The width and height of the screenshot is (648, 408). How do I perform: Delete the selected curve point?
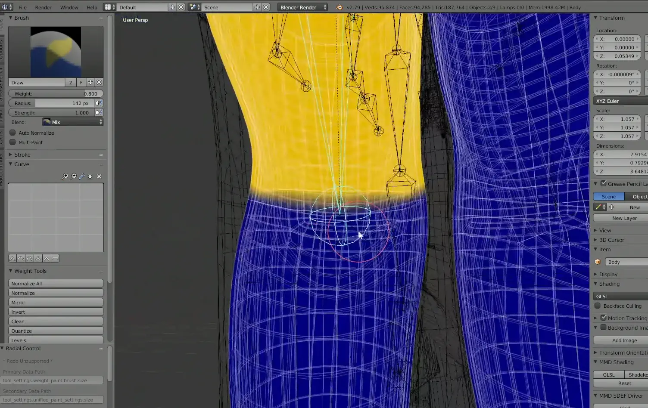[99, 176]
